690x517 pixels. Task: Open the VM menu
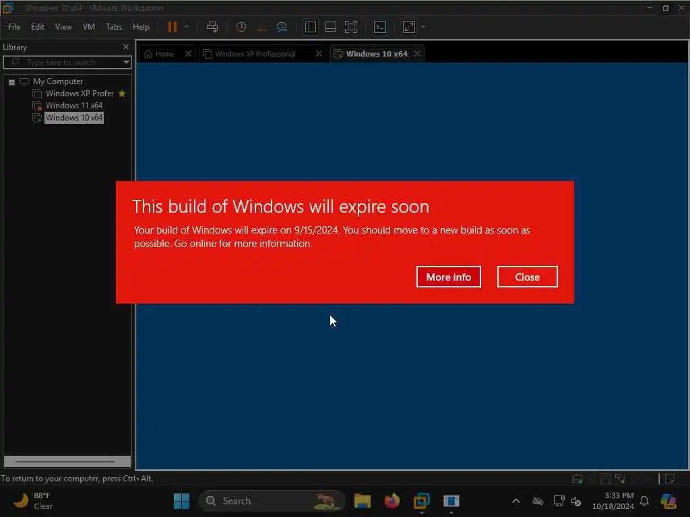pyautogui.click(x=89, y=27)
